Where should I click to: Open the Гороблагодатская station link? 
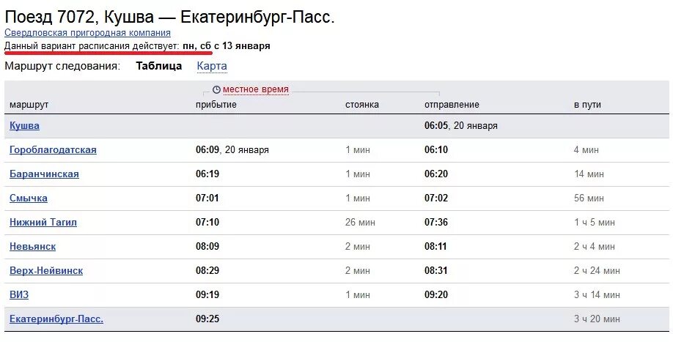click(53, 150)
